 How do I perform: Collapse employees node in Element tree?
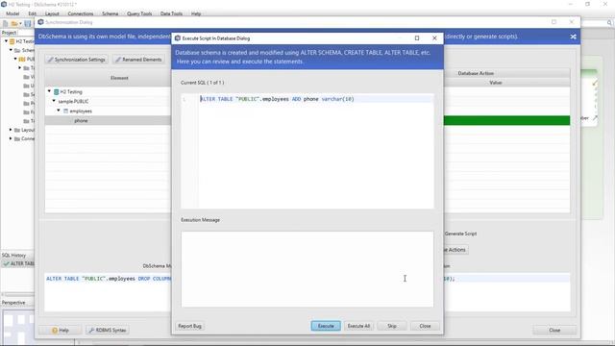(x=59, y=111)
